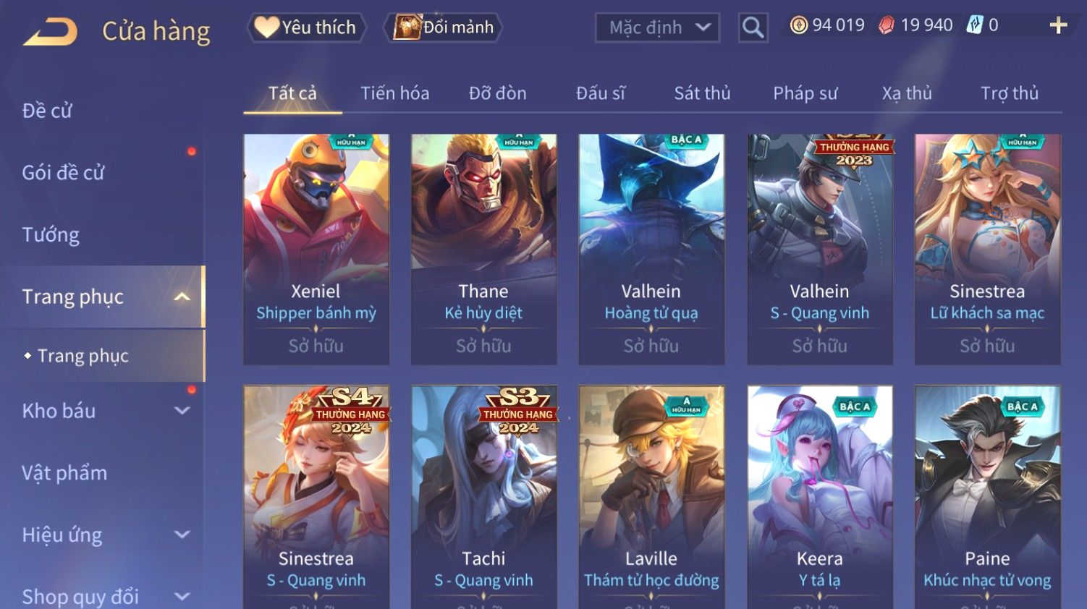Open the search magnifier icon
Screen dimensions: 1087x609
753,28
